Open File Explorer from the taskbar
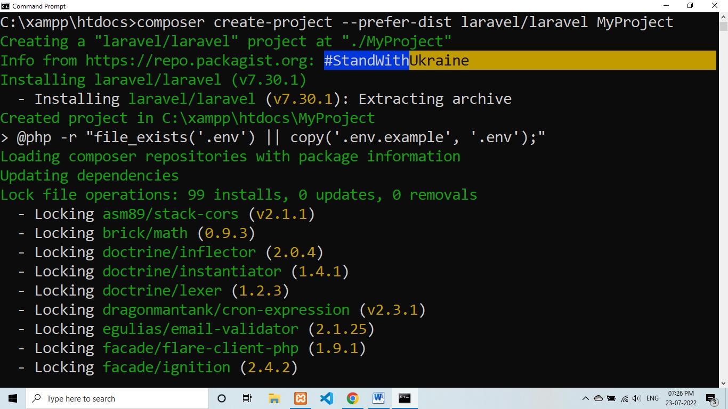Screen dimensions: 728x409 point(274,398)
